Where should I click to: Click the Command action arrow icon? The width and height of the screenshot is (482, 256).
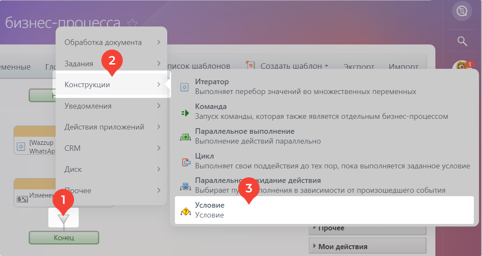[x=185, y=113]
